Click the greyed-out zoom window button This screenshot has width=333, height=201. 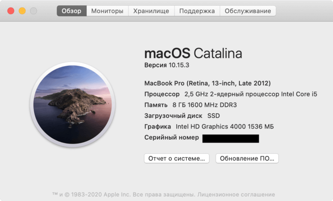pos(33,11)
